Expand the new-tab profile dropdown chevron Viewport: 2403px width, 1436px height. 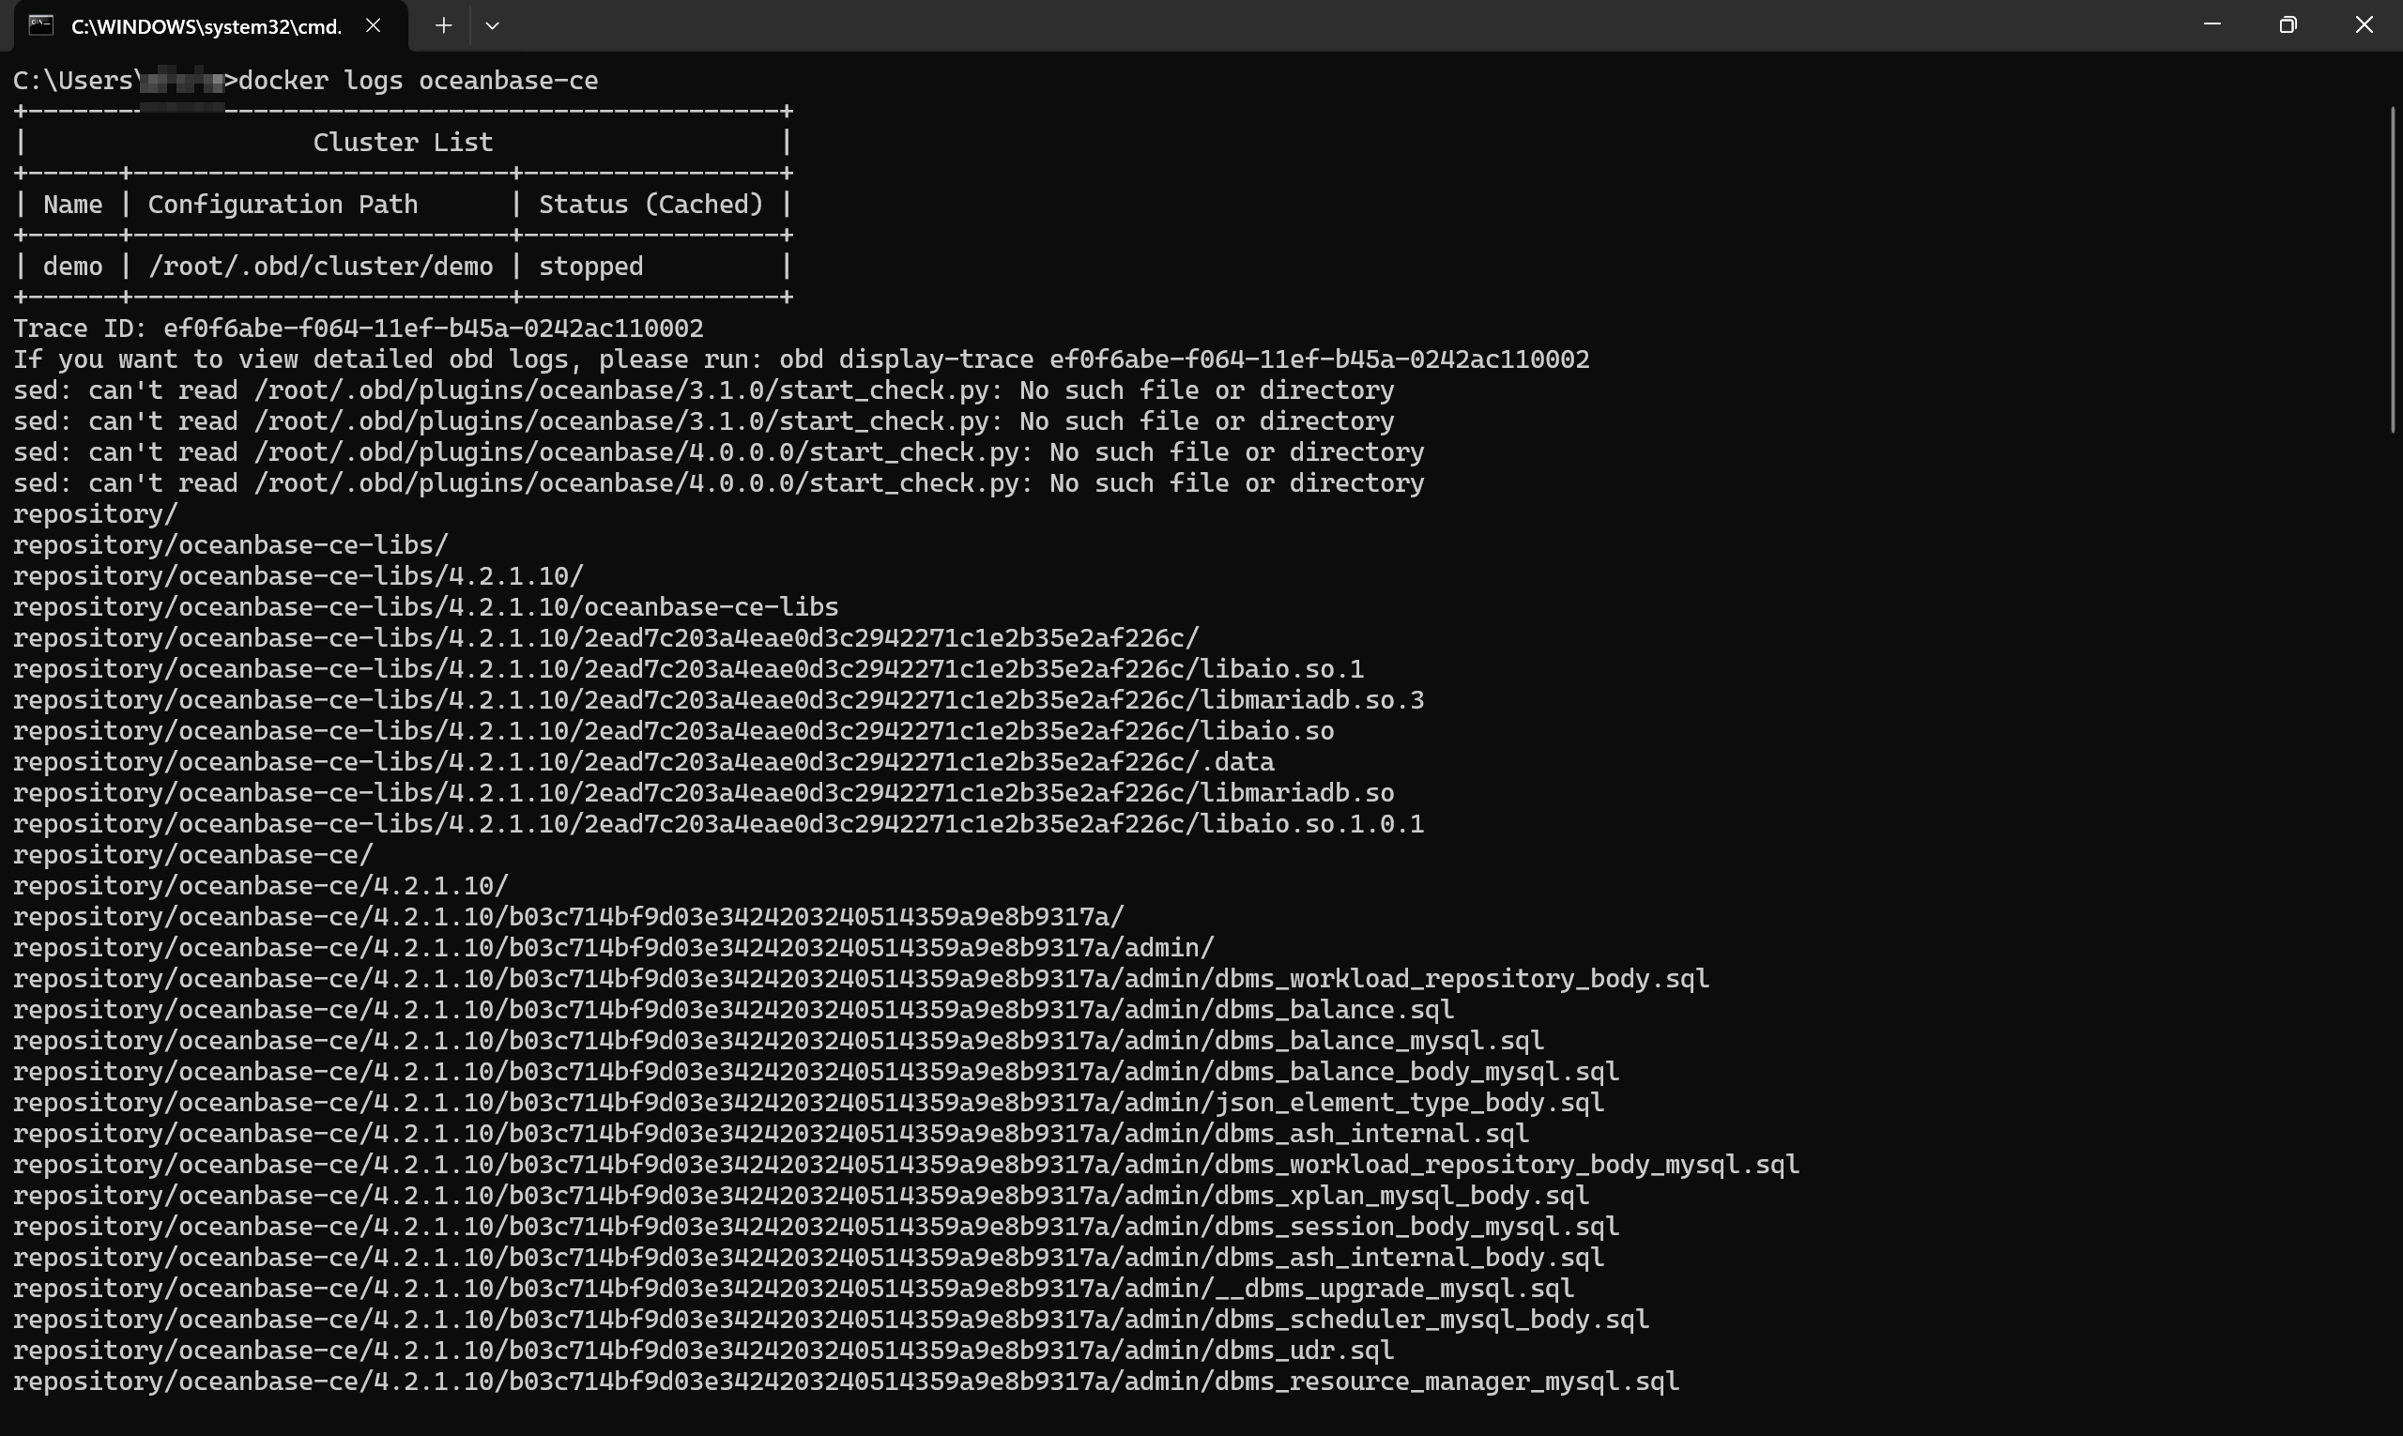coord(492,25)
